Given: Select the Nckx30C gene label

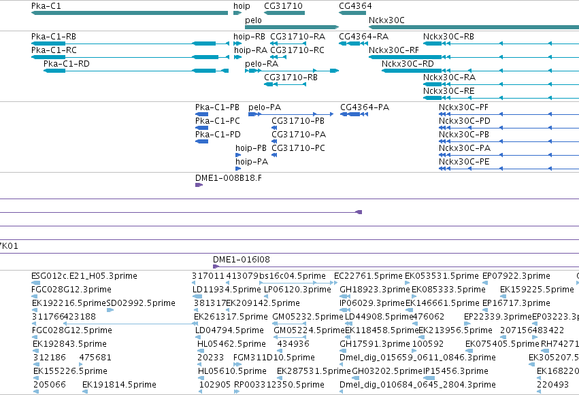Looking at the screenshot, I should pyautogui.click(x=386, y=20).
